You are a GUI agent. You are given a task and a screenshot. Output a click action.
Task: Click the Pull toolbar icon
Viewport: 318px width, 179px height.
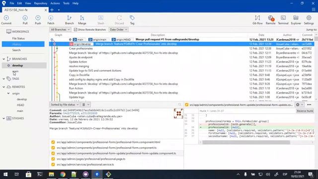(25, 20)
